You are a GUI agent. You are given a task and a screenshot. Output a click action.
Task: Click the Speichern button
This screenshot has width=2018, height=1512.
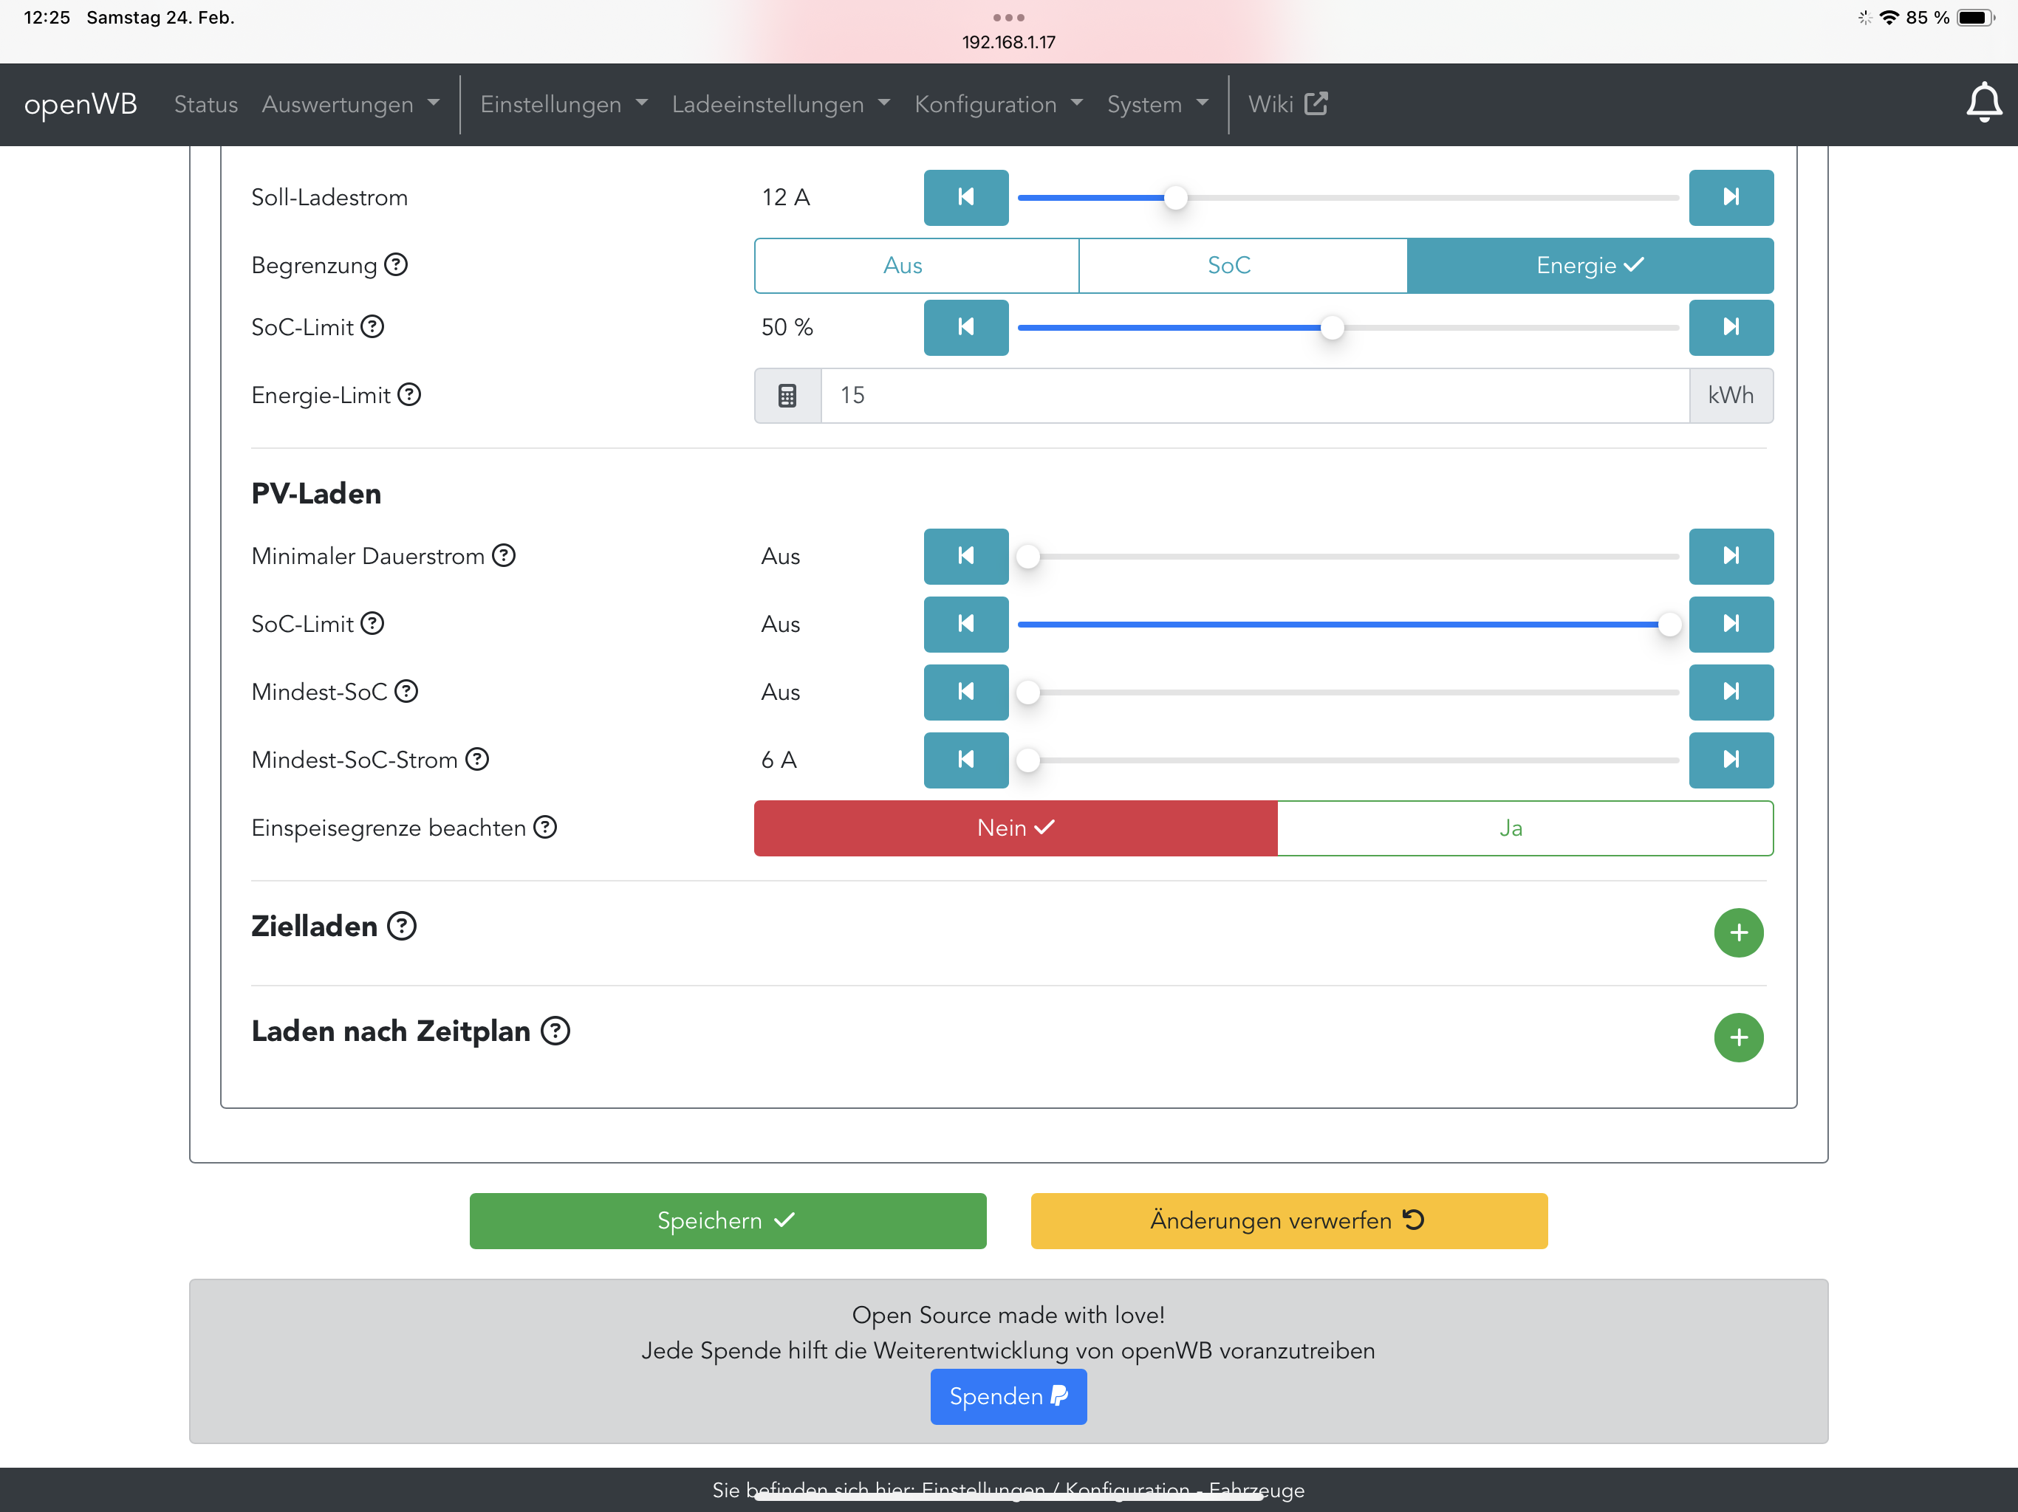click(x=727, y=1220)
